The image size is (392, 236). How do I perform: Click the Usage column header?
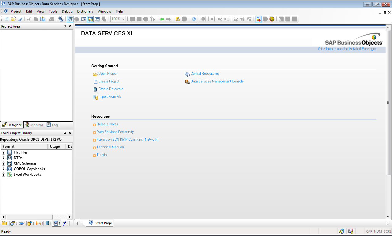pyautogui.click(x=57, y=147)
